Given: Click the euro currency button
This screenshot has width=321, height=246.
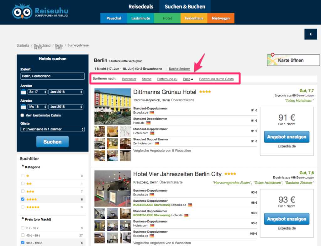Looking at the screenshot, I should [311, 34].
